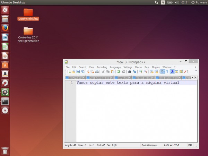
Task: Open the volume indicator in the top panel
Action: [x=176, y=2]
